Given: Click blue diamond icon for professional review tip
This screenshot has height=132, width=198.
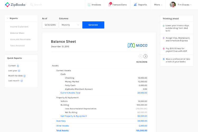Looking at the screenshot, I should 164,59.
